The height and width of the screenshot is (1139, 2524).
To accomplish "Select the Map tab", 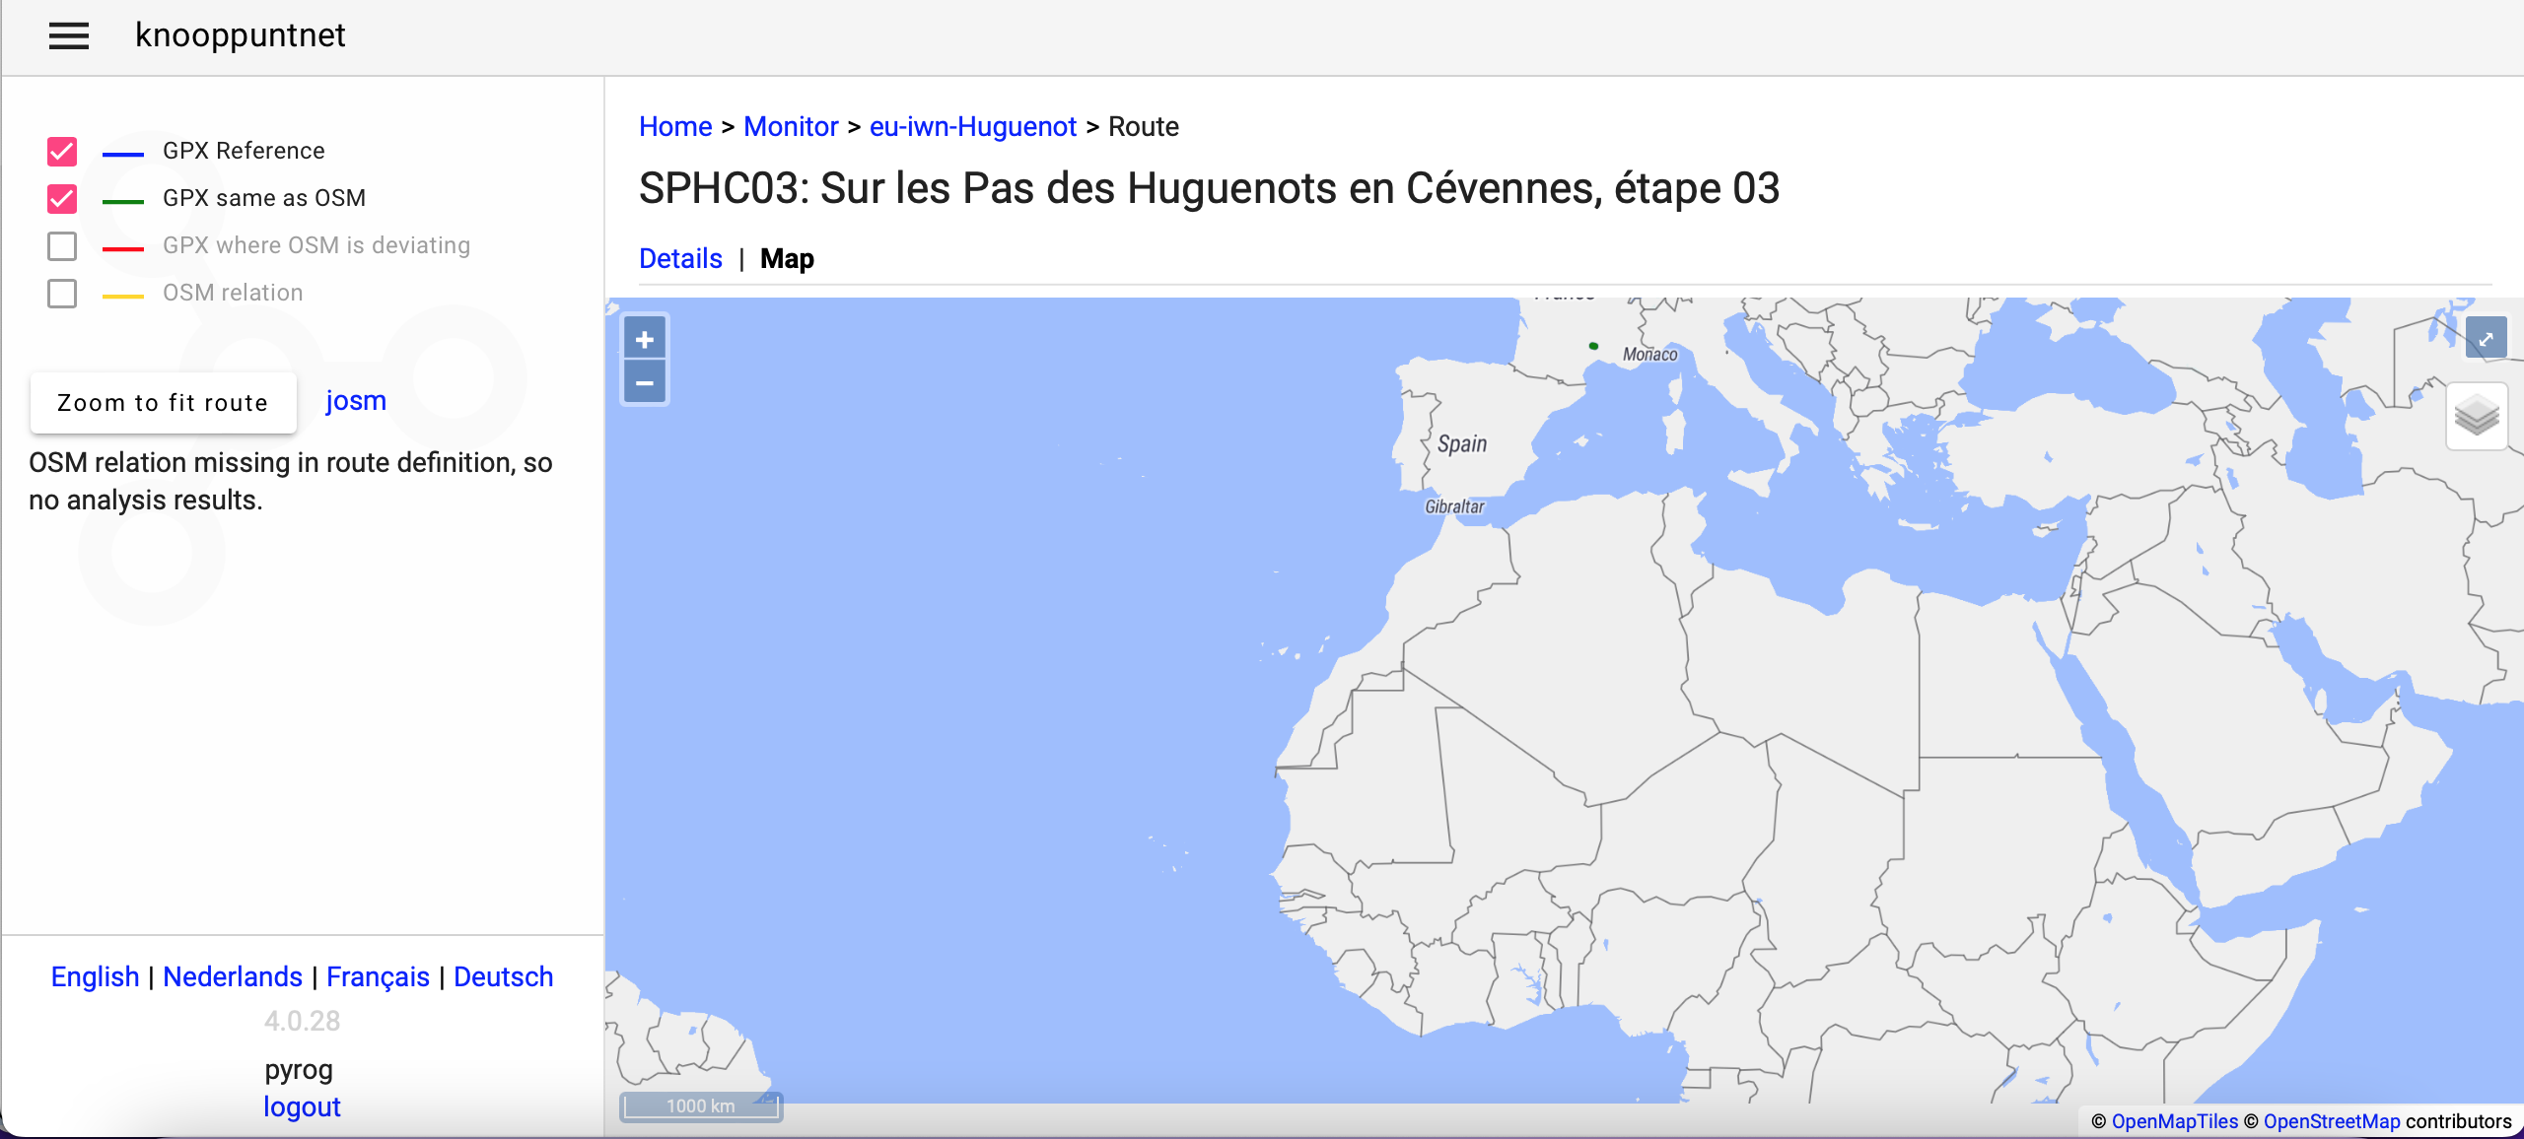I will [787, 258].
